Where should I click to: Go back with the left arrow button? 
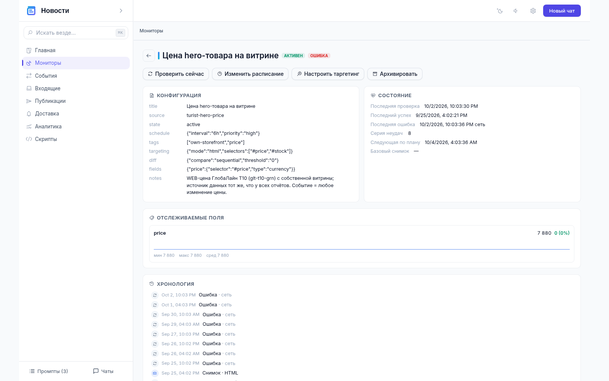coord(149,56)
